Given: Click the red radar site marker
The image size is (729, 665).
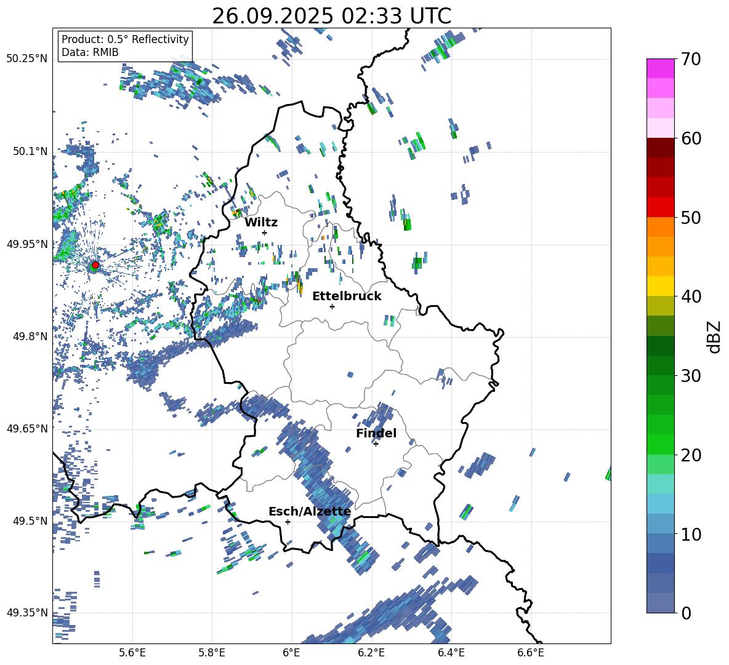Looking at the screenshot, I should [x=95, y=265].
